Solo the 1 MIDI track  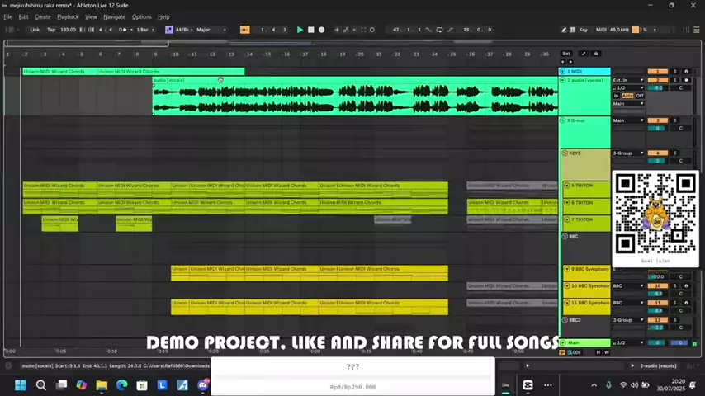[674, 72]
